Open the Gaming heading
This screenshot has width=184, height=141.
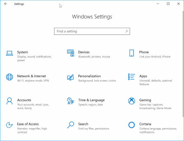point(145,100)
